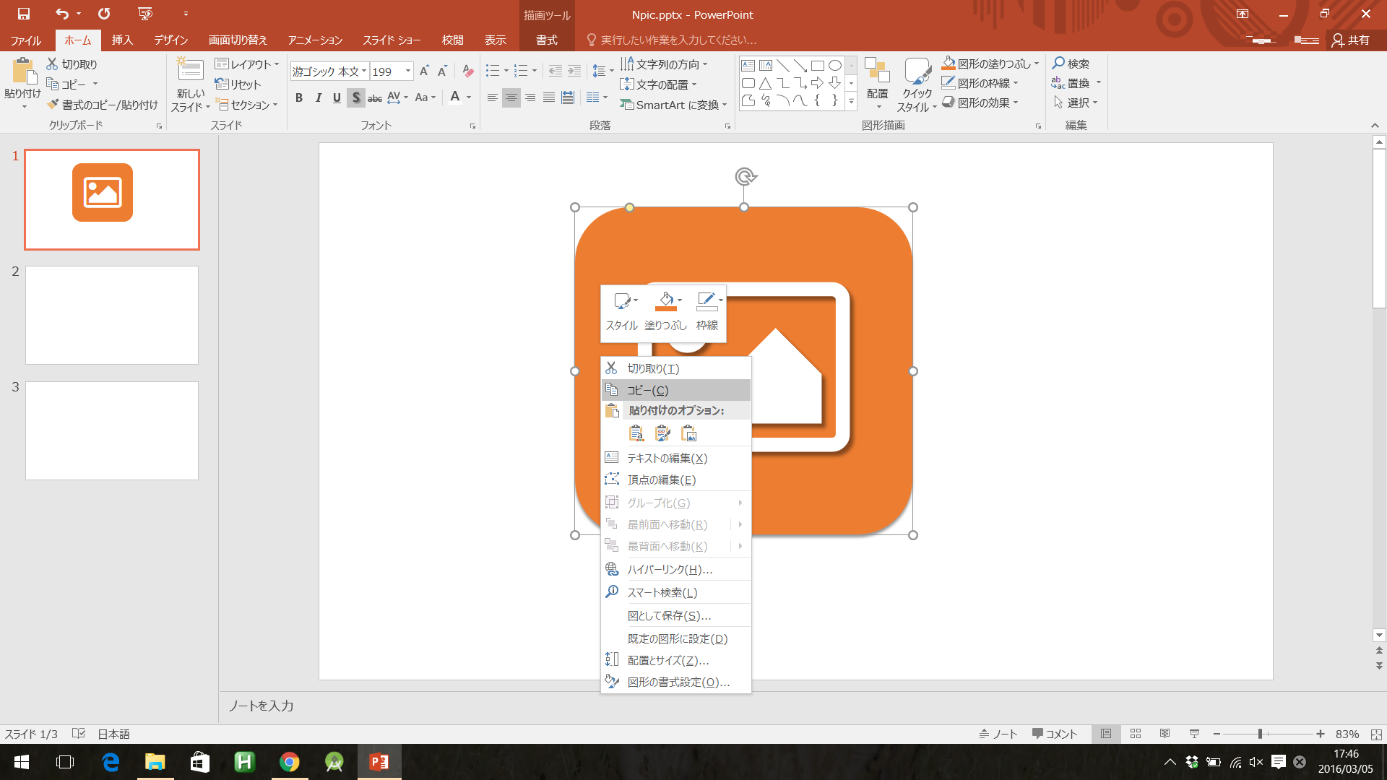Select slide 3 thumbnail
This screenshot has width=1387, height=780.
coord(112,430)
